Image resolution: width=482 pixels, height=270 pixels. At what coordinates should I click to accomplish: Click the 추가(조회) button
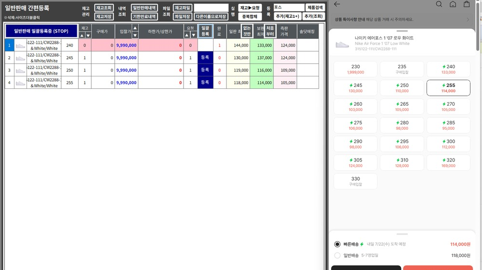point(314,16)
